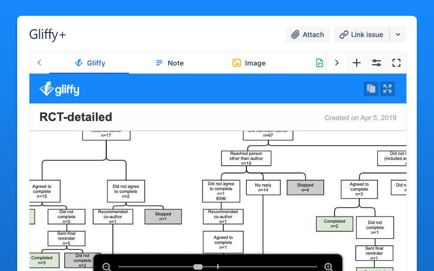Select the 'Sent final reminder n=5' box
The width and height of the screenshot is (434, 271).
click(x=66, y=238)
